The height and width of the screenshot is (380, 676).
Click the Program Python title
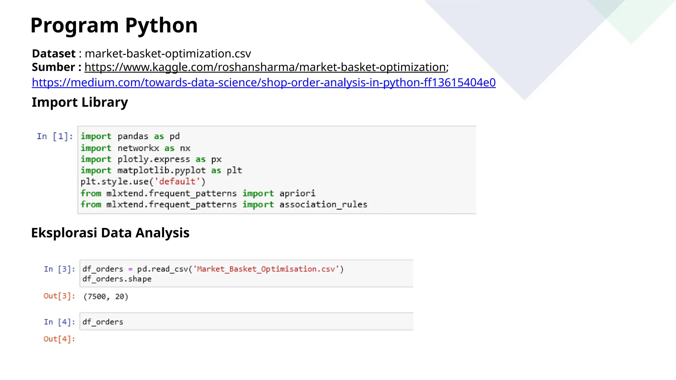(114, 25)
